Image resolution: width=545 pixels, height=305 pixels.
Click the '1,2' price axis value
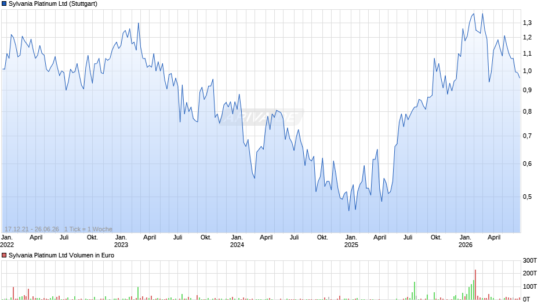pyautogui.click(x=527, y=38)
